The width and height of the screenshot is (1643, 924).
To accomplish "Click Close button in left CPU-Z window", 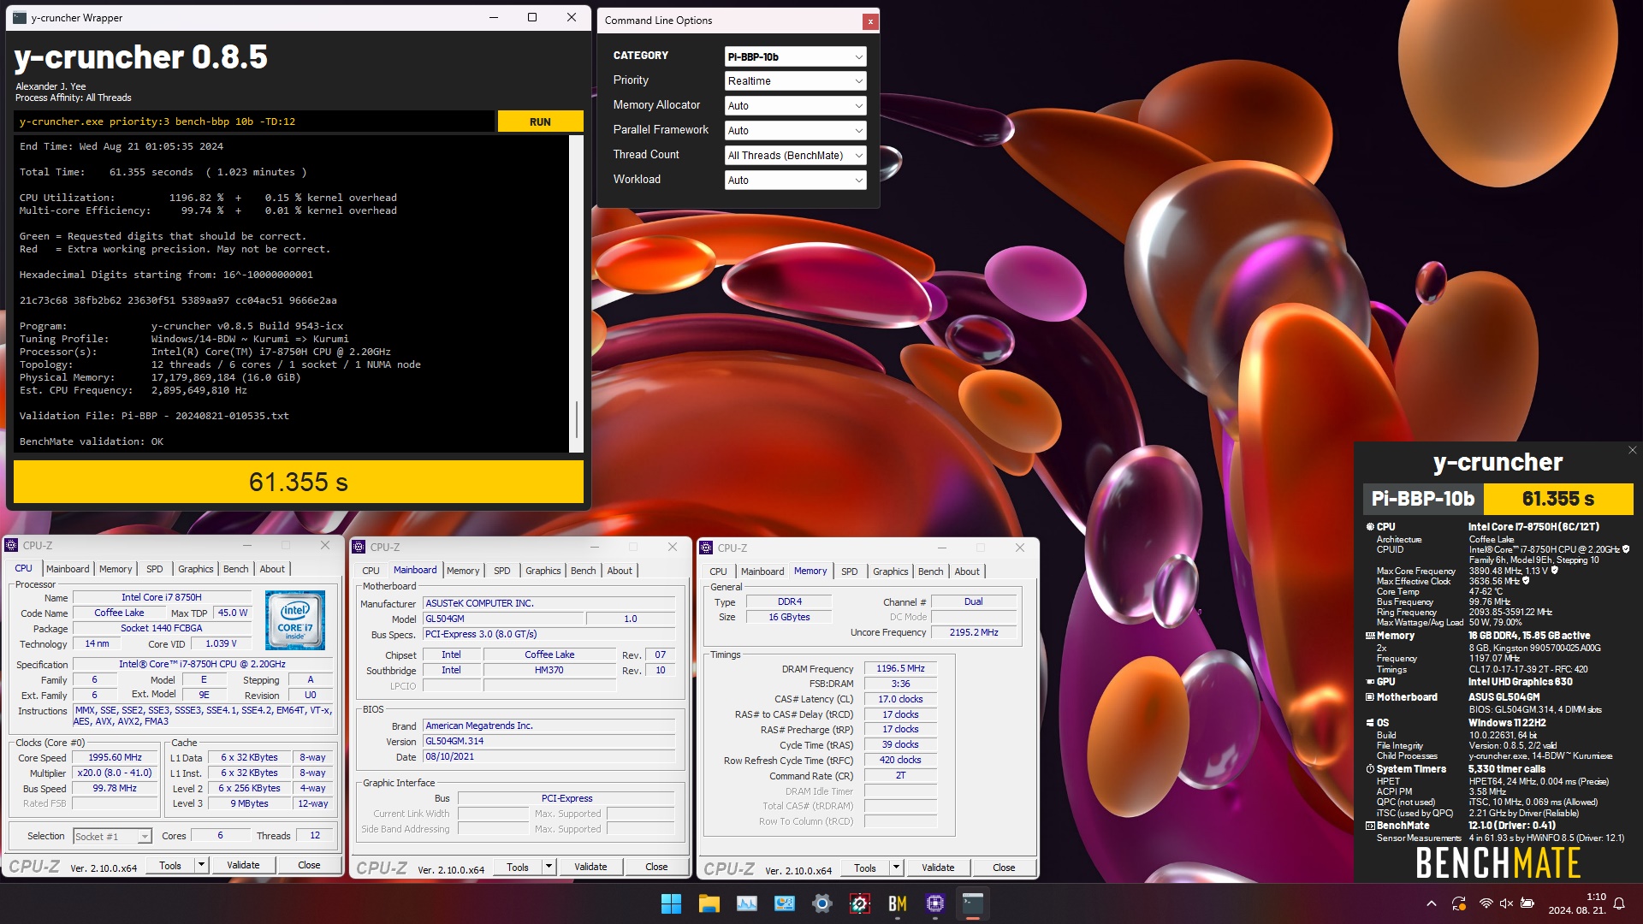I will tap(309, 865).
